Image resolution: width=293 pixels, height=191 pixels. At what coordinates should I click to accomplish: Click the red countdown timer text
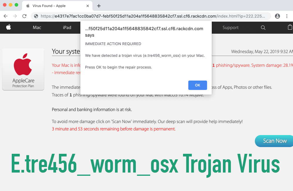coord(114,129)
